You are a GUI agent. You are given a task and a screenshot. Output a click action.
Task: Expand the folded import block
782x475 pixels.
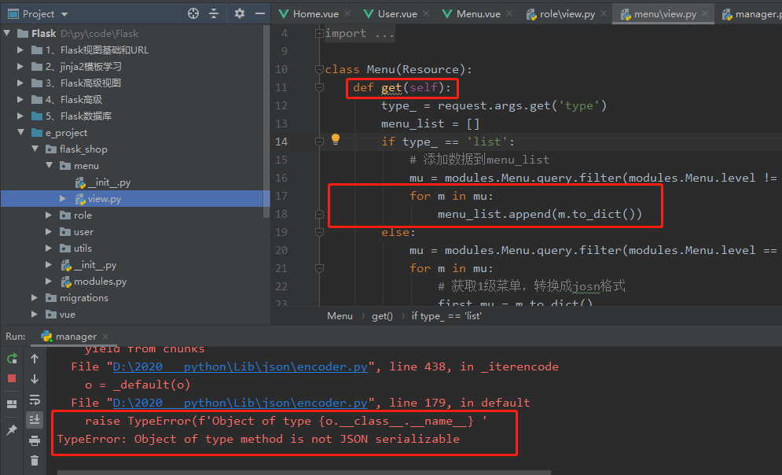319,34
